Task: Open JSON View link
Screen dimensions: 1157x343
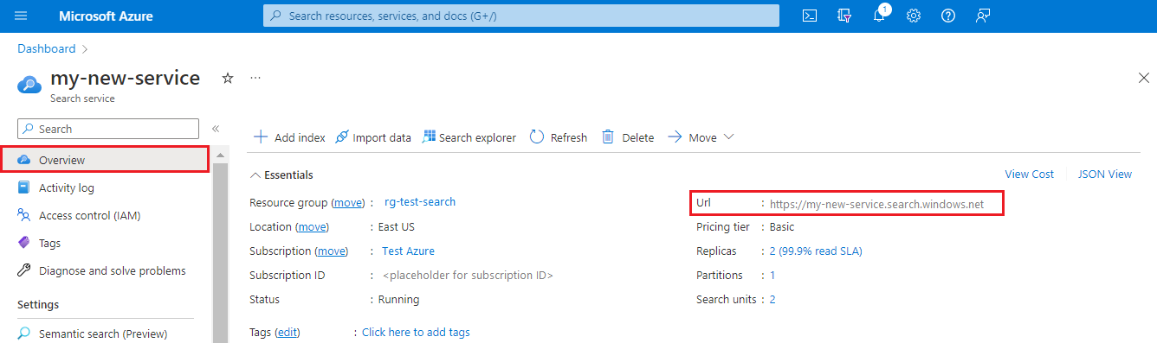Action: [1105, 174]
